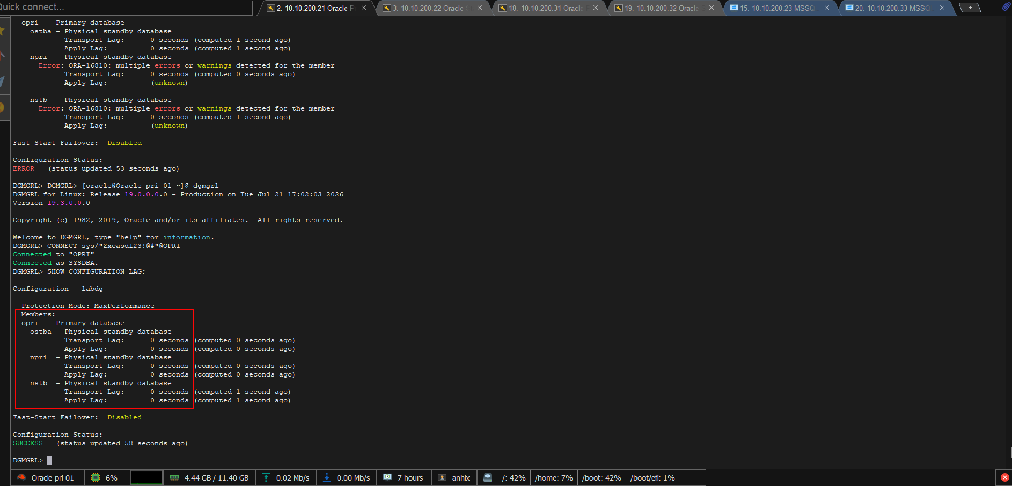Click the /home: 7% disk entry
This screenshot has height=486, width=1012.
click(x=554, y=478)
